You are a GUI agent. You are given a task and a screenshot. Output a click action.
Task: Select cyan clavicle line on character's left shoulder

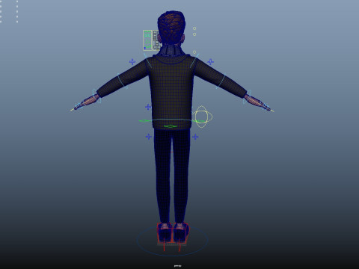pyautogui.click(x=147, y=61)
